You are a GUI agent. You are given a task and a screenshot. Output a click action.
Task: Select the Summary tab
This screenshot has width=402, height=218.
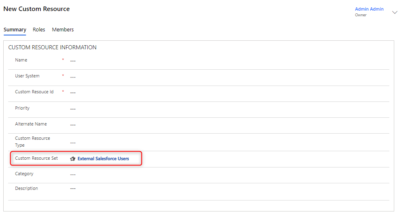15,30
